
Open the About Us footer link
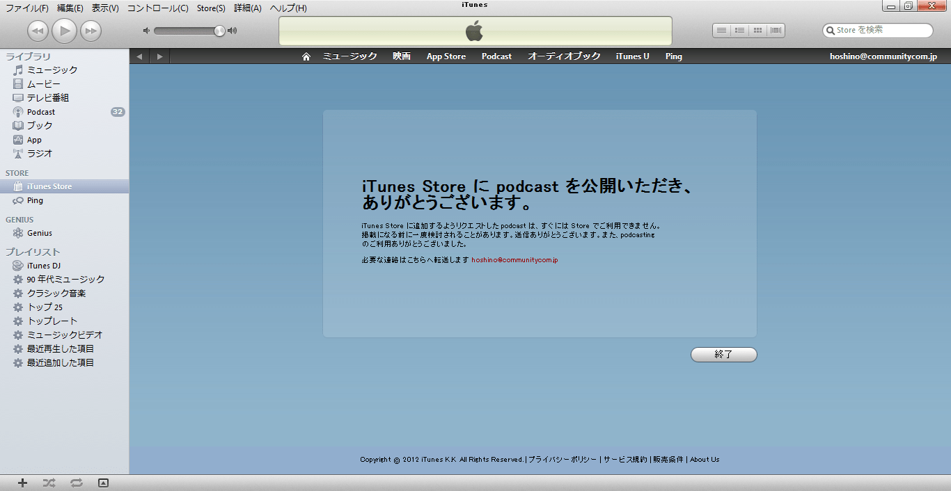[x=705, y=459]
